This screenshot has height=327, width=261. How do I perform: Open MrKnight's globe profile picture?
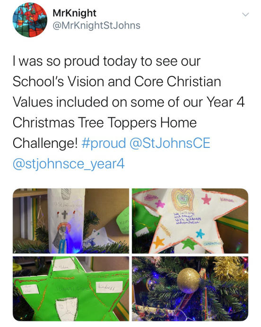(30, 20)
